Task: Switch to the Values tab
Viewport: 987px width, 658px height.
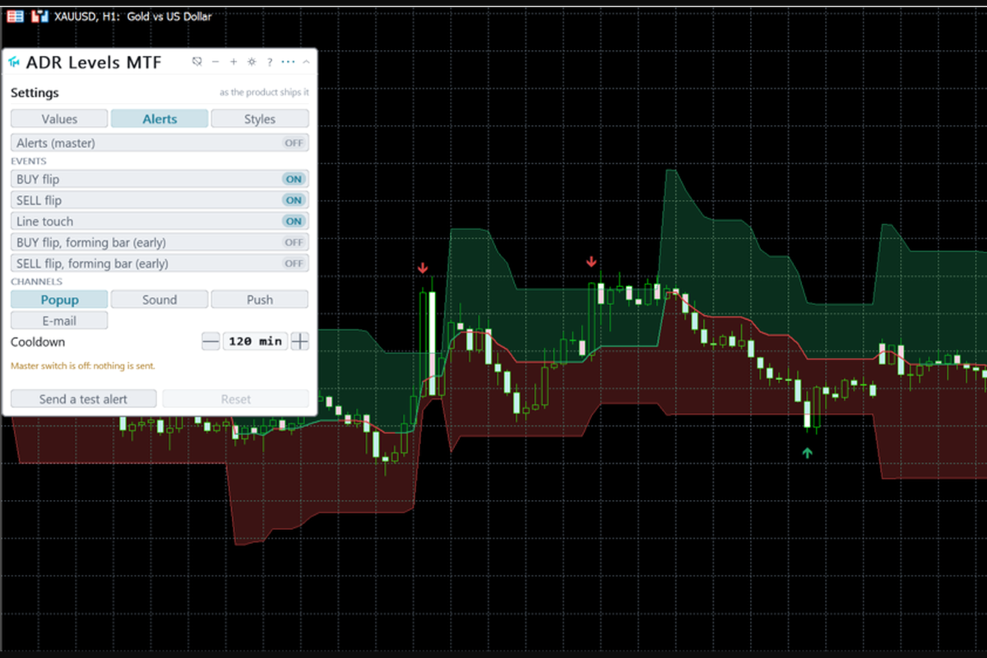Action: (59, 118)
